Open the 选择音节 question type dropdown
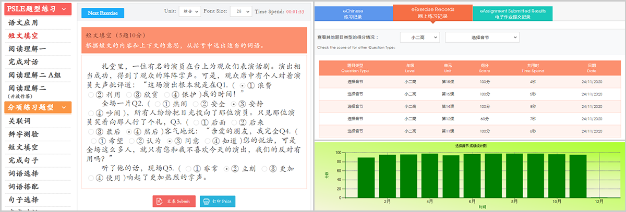626x212 pixels. click(x=482, y=37)
